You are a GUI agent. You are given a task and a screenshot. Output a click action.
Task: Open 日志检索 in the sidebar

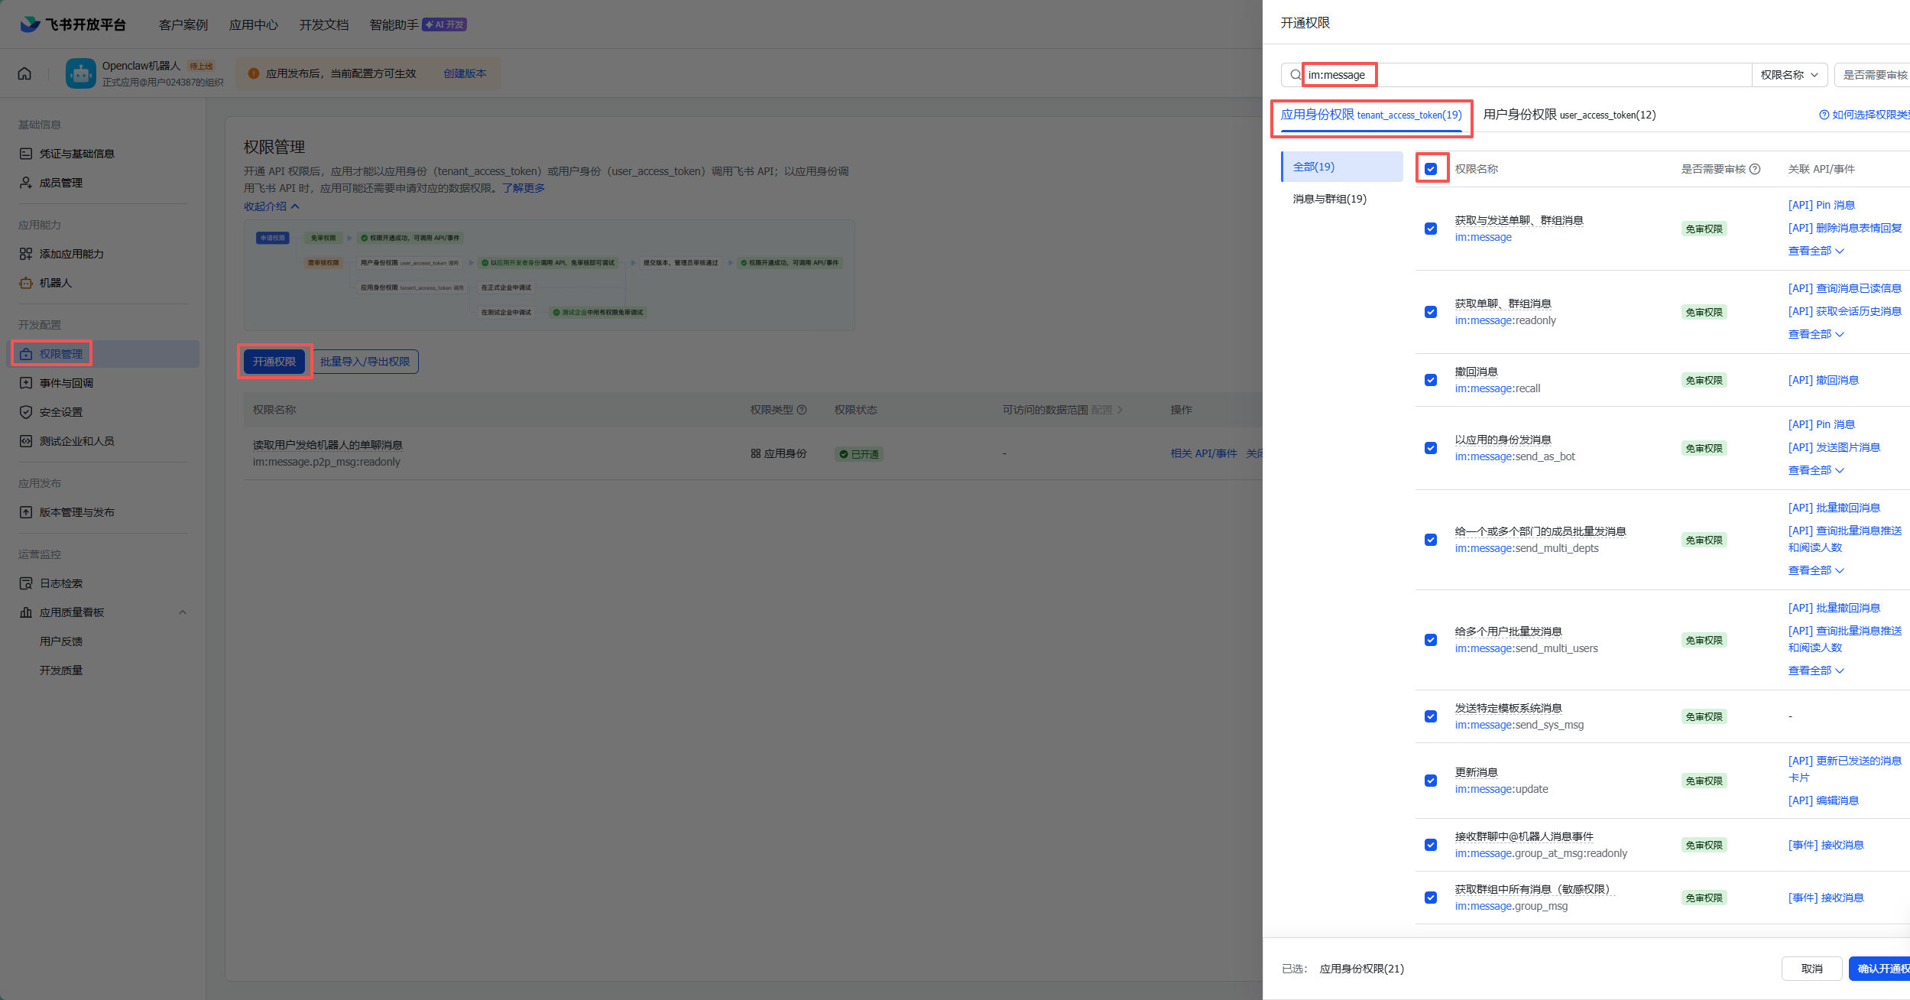tap(61, 583)
